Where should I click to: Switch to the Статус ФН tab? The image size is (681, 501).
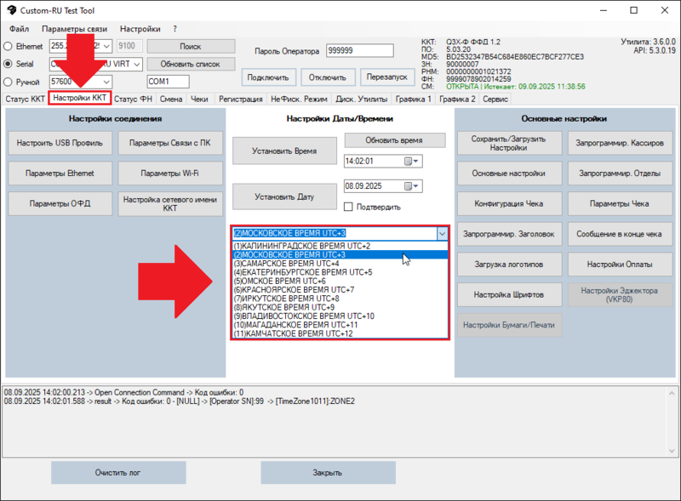tap(134, 100)
